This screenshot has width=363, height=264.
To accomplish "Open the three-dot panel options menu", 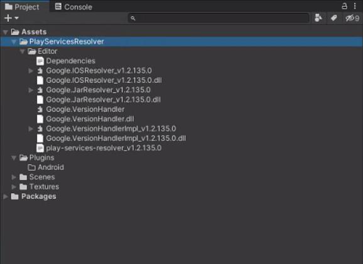I will point(355,6).
